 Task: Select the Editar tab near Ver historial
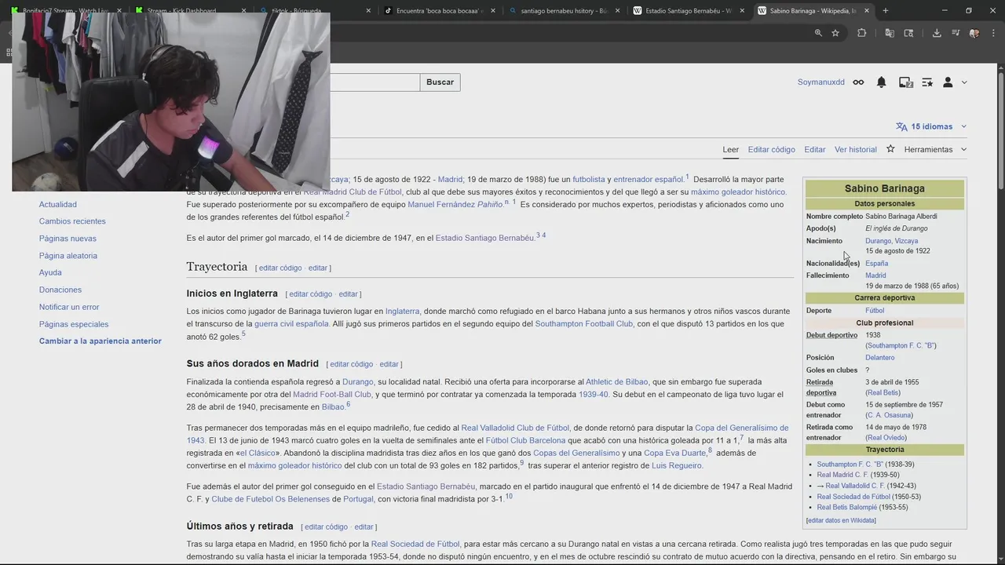tap(815, 149)
